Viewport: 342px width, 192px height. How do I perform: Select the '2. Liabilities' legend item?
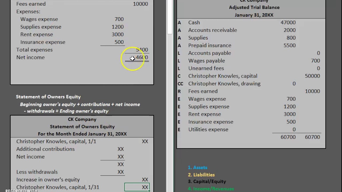201,175
